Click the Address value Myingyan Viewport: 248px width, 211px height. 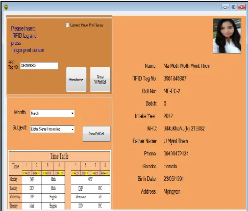click(172, 192)
